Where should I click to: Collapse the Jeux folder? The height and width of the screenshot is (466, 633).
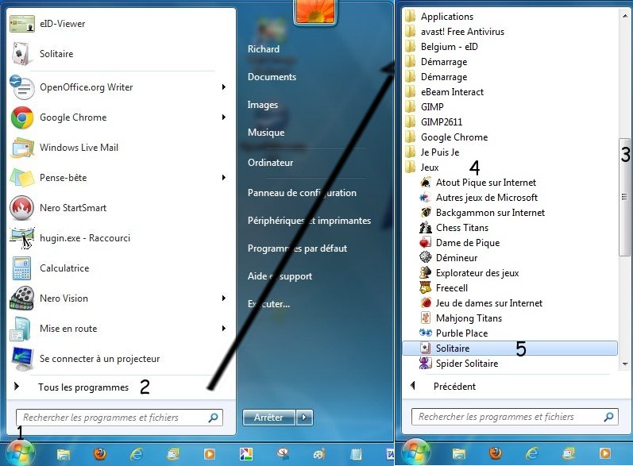point(423,168)
